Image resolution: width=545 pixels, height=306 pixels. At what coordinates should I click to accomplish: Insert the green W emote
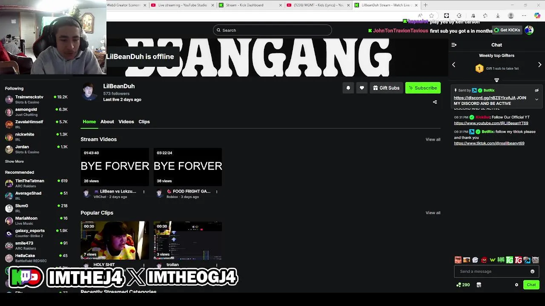click(x=493, y=260)
